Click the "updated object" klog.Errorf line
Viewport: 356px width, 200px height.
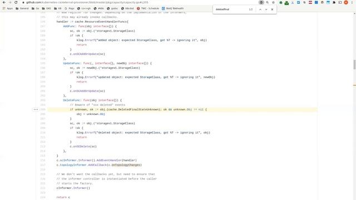coord(146,77)
